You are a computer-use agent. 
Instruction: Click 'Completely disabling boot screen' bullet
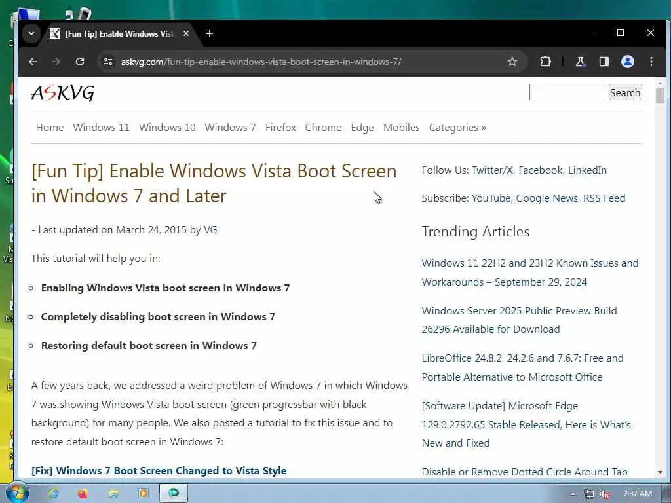pyautogui.click(x=158, y=317)
